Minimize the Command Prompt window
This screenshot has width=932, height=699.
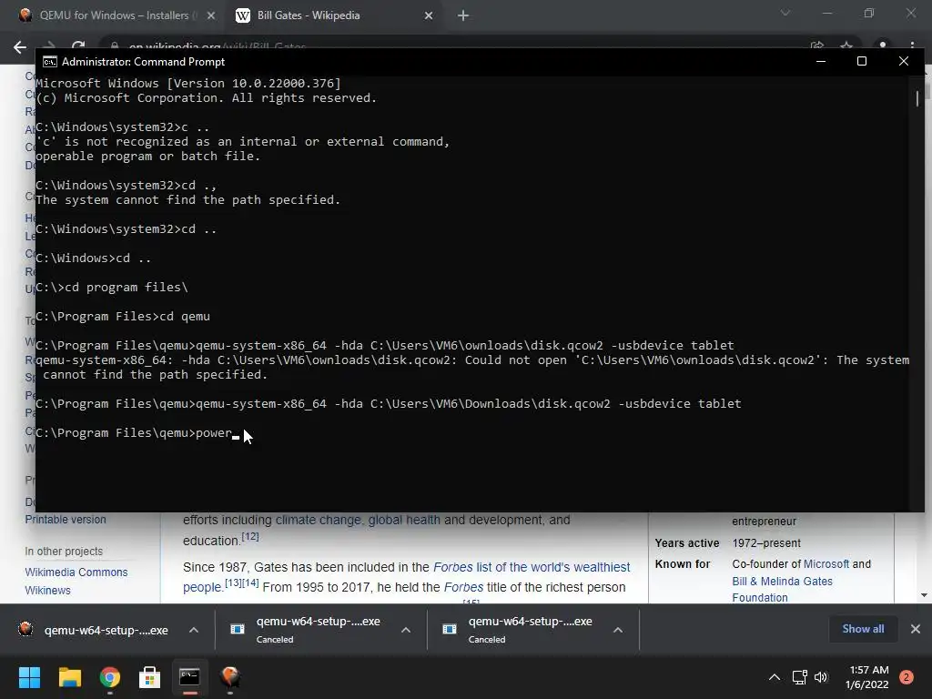pyautogui.click(x=821, y=61)
